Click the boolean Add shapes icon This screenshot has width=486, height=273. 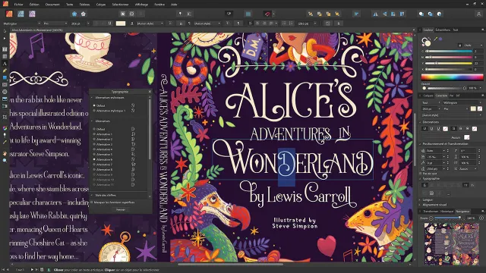(421, 14)
